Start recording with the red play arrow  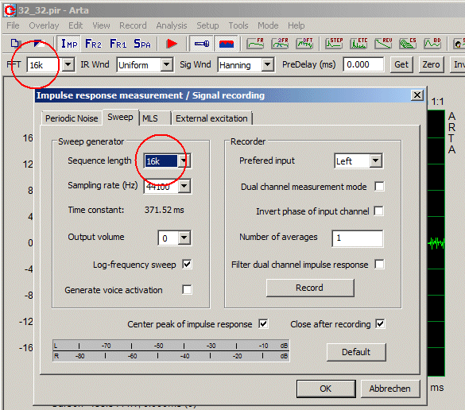[x=172, y=44]
